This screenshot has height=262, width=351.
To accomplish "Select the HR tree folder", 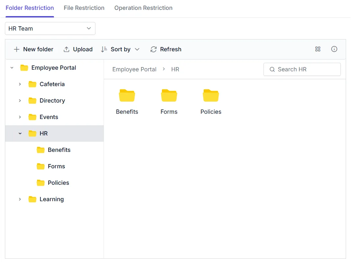I will coord(54,133).
